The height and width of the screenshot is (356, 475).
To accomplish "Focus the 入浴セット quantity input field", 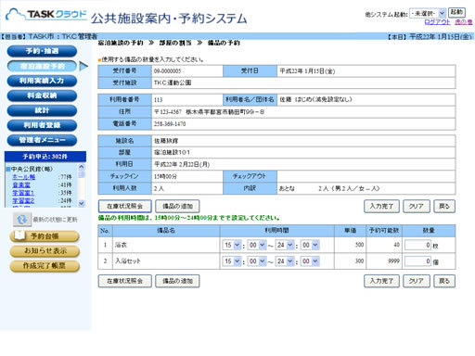I will (x=417, y=261).
